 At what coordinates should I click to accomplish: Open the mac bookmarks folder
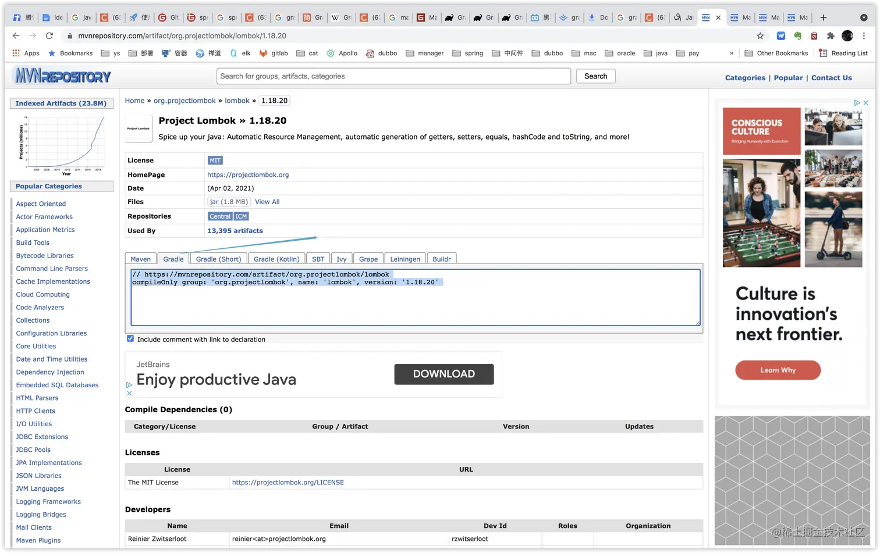(x=584, y=53)
